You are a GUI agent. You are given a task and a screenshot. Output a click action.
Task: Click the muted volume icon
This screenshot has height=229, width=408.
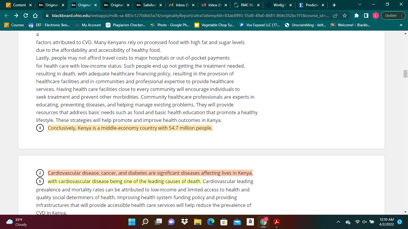coord(364,222)
